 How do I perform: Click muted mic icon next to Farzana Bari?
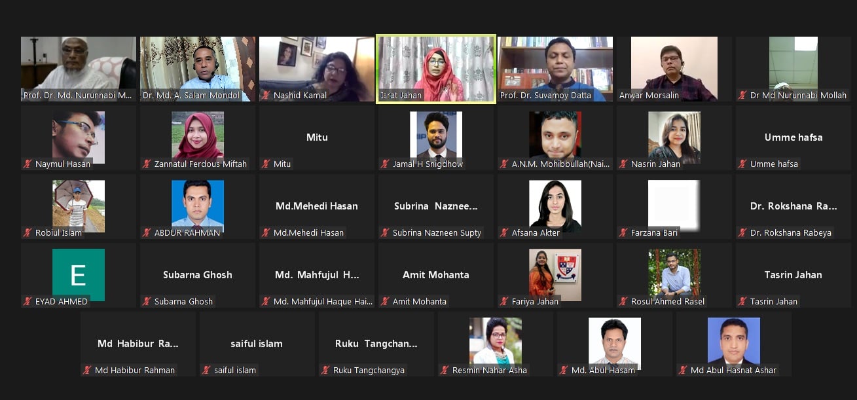[x=623, y=233]
